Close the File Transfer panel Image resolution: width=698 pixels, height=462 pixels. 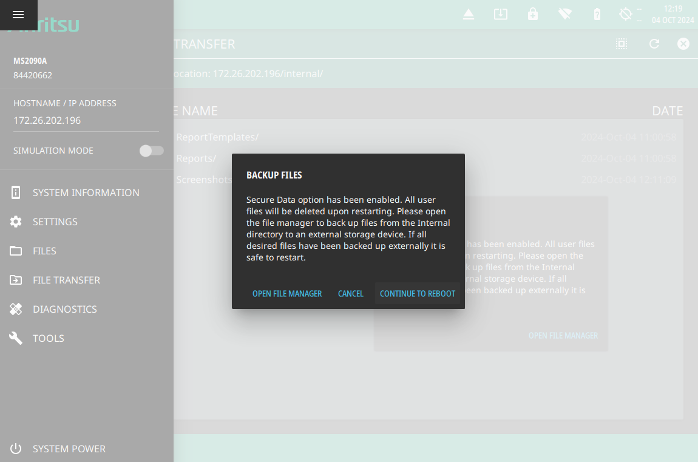(x=683, y=44)
